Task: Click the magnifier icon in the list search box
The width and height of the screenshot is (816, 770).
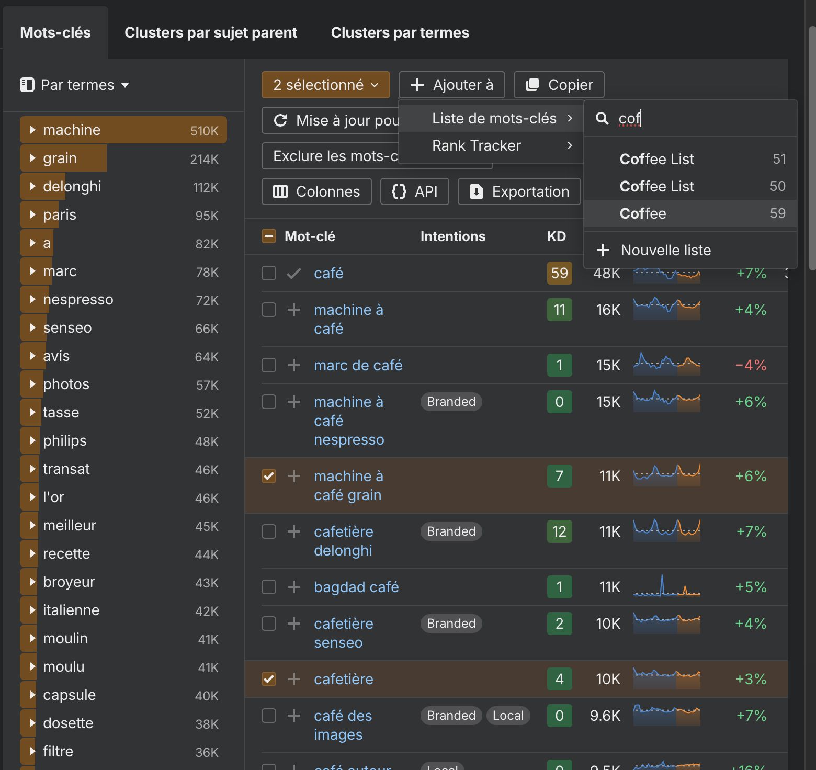Action: coord(602,119)
